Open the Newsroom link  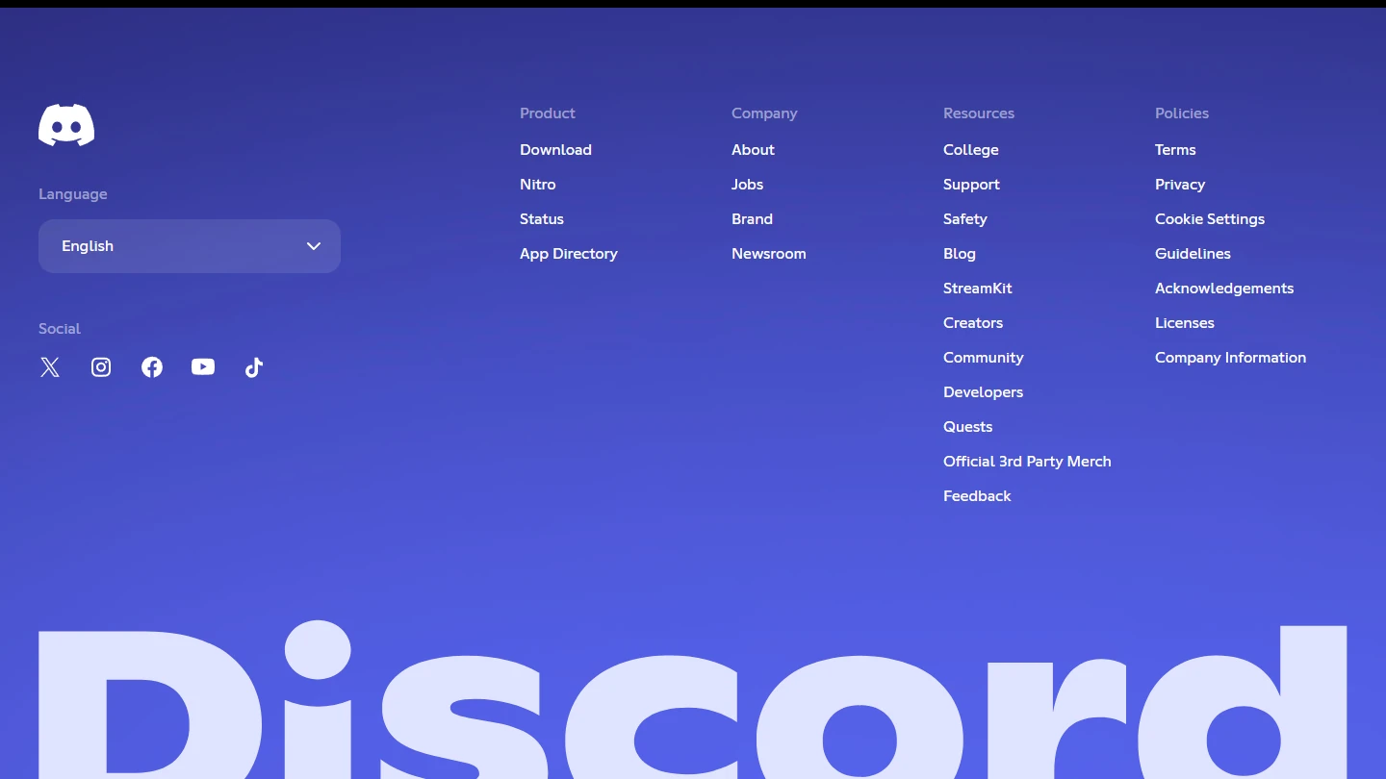768,254
